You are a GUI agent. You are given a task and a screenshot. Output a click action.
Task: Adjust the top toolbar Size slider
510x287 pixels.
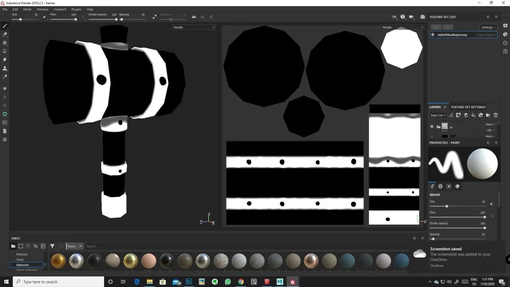click(25, 20)
